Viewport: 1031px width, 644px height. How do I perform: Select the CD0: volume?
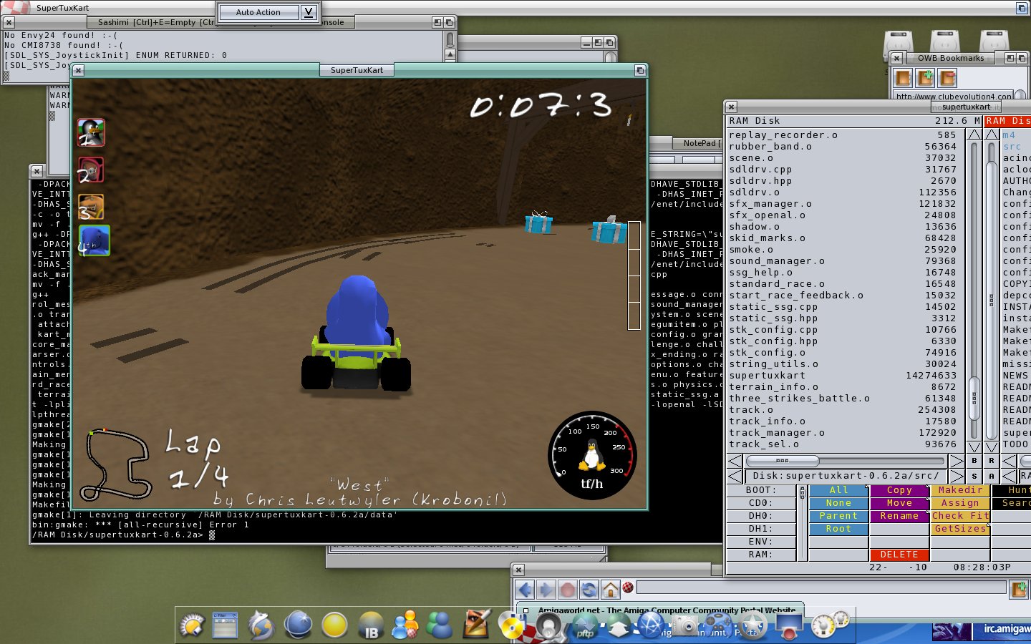[x=760, y=503]
